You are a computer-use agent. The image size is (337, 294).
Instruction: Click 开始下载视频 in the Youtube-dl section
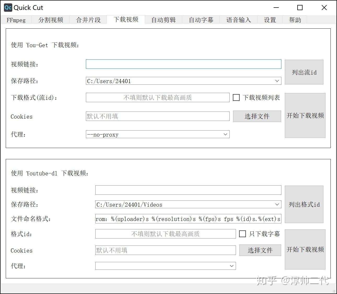pos(305,249)
